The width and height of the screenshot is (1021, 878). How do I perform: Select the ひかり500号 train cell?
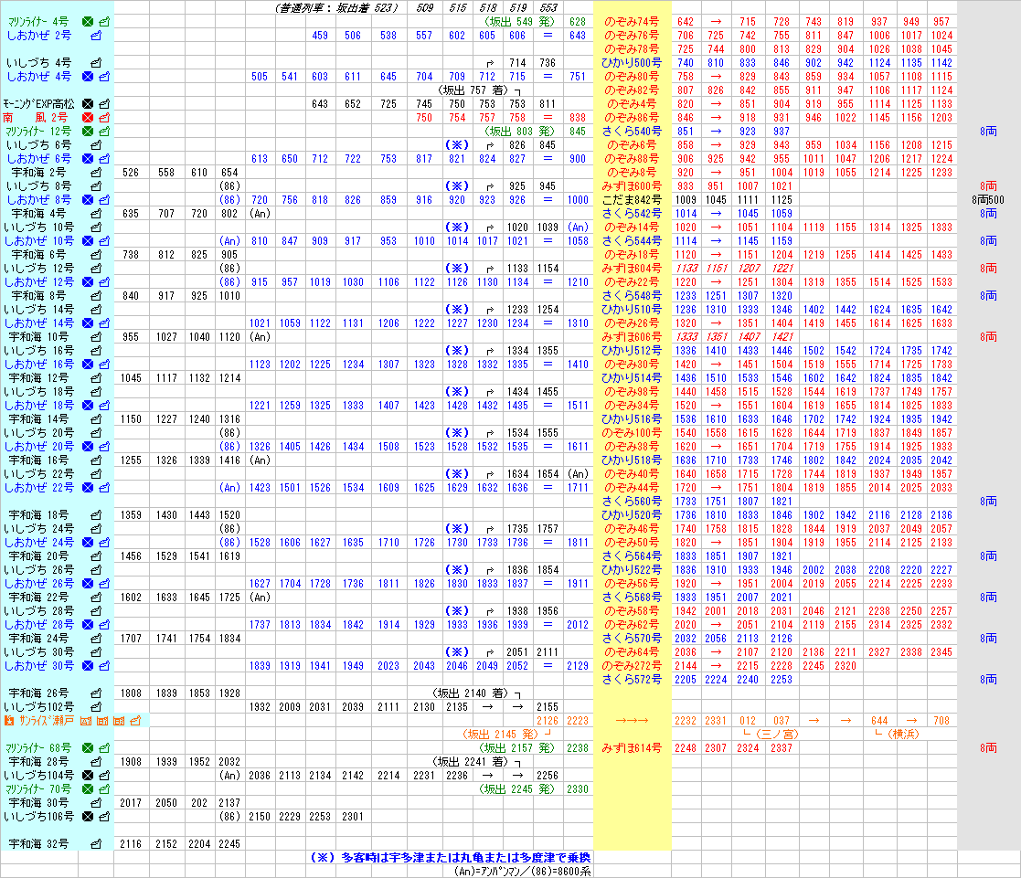point(632,62)
